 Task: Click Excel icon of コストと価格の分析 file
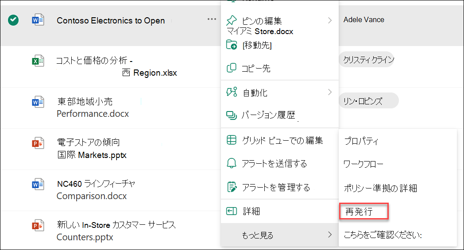click(x=38, y=61)
